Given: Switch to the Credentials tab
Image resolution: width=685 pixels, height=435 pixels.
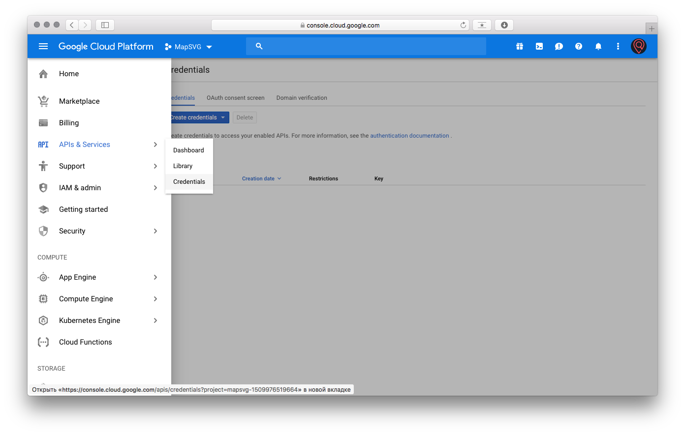Looking at the screenshot, I should [183, 98].
